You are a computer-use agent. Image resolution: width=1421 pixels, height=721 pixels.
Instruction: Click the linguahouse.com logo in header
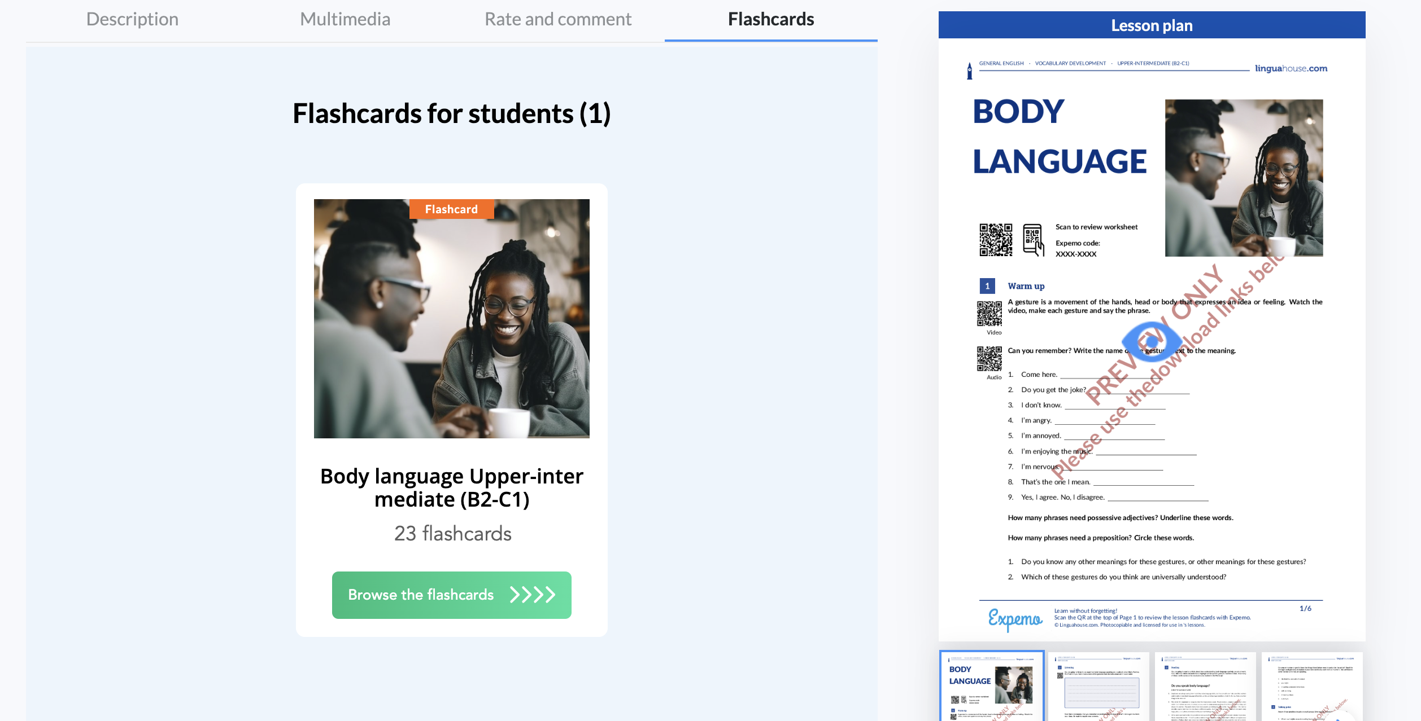point(1291,68)
